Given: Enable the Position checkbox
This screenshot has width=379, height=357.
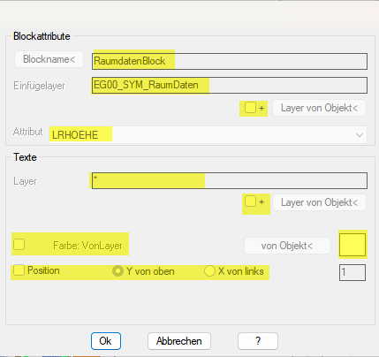Looking at the screenshot, I should pyautogui.click(x=19, y=270).
